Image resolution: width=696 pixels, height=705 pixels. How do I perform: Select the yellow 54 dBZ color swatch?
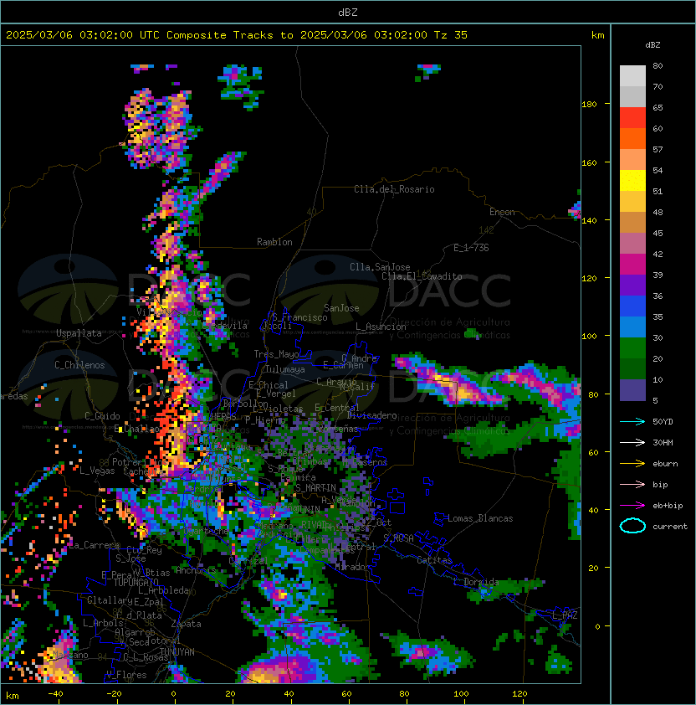click(x=632, y=181)
